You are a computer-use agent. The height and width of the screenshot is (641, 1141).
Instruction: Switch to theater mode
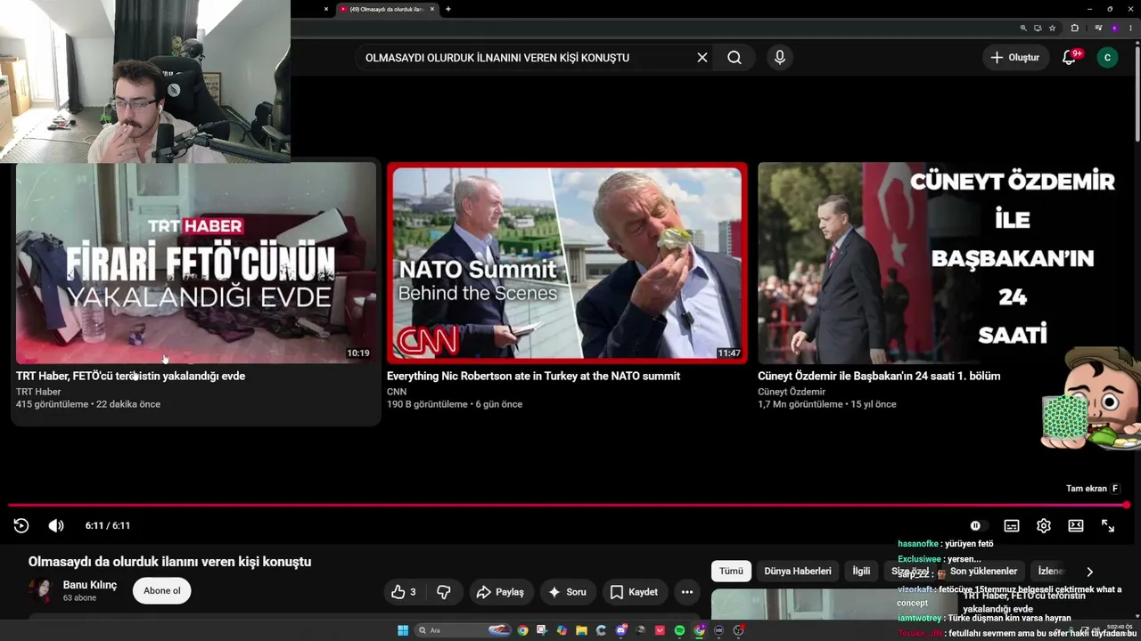pyautogui.click(x=1076, y=525)
